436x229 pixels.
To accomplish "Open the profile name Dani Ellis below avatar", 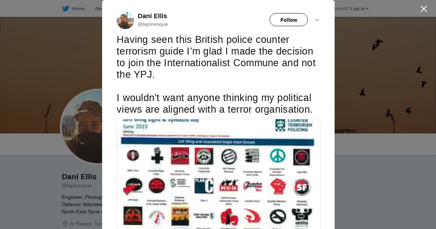I will click(x=79, y=177).
